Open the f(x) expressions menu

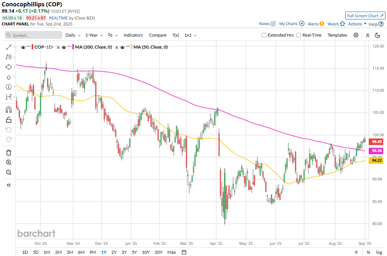(176, 35)
